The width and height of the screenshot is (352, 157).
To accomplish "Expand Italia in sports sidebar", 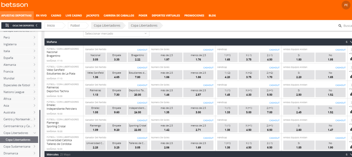I will [x=19, y=51].
